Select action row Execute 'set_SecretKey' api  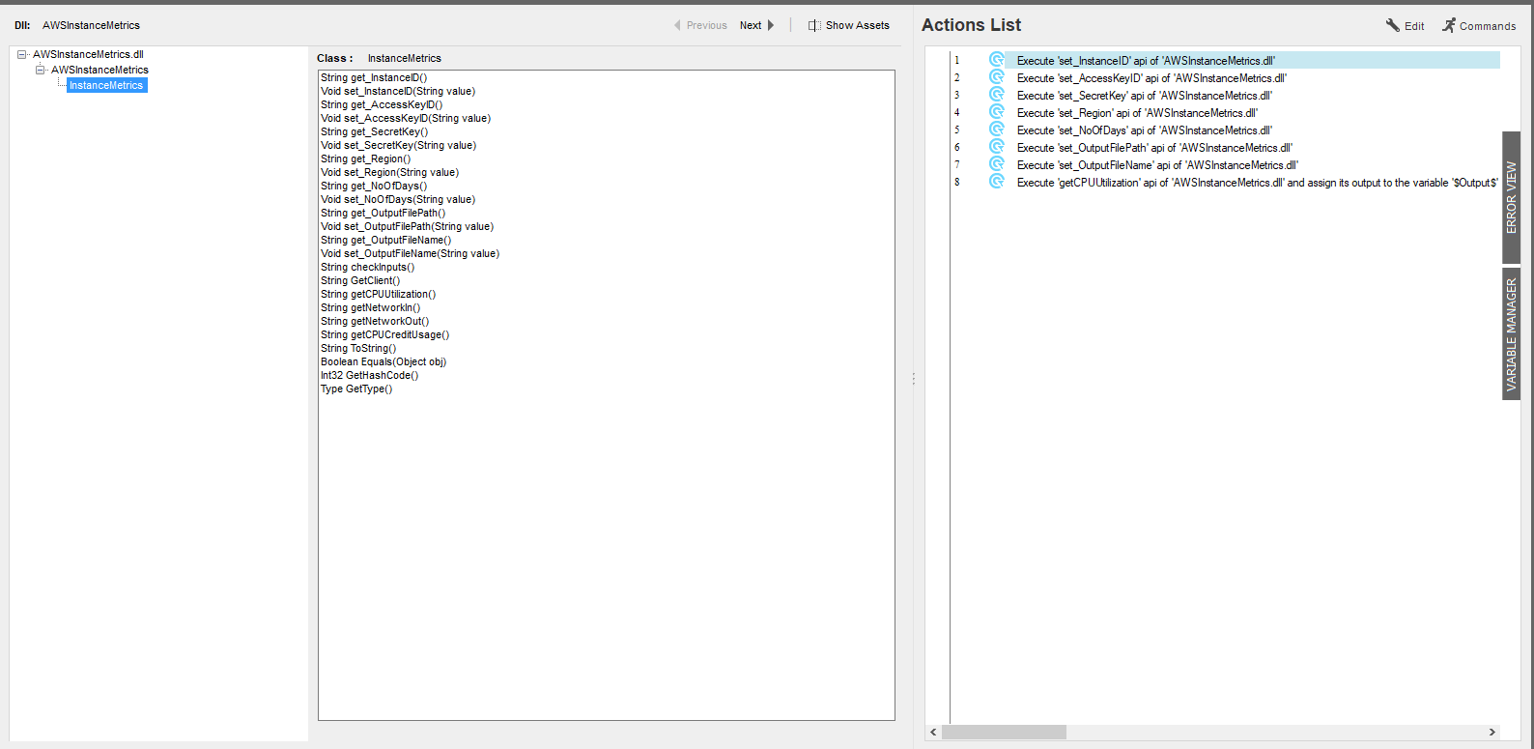point(1145,96)
